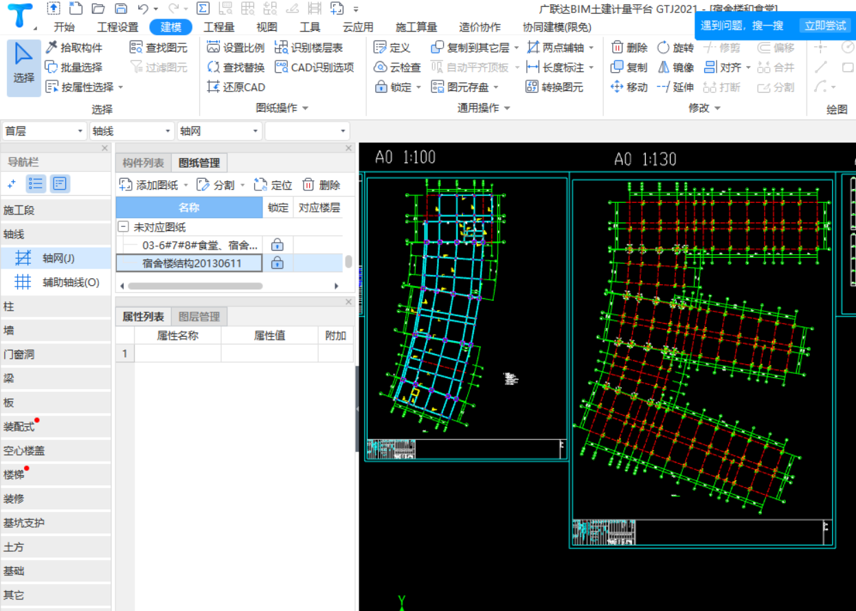Click 设置比例 to set drawing scale
This screenshot has height=611, width=856.
pyautogui.click(x=236, y=47)
